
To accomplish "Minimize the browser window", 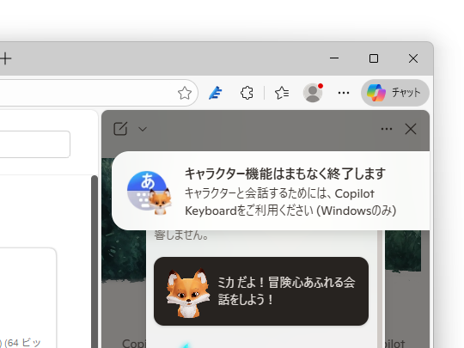I will pyautogui.click(x=334, y=58).
